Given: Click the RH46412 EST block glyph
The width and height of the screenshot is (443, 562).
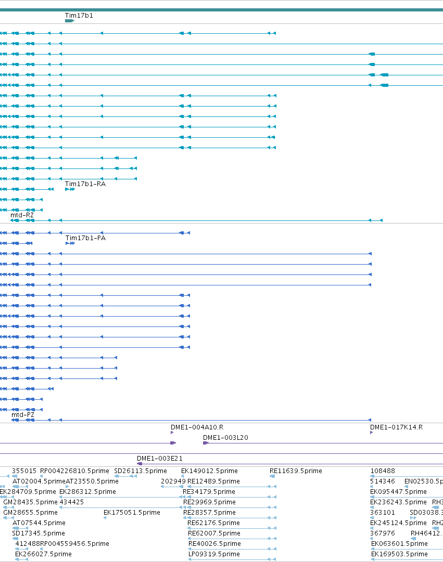Looking at the screenshot, I should [x=413, y=539].
